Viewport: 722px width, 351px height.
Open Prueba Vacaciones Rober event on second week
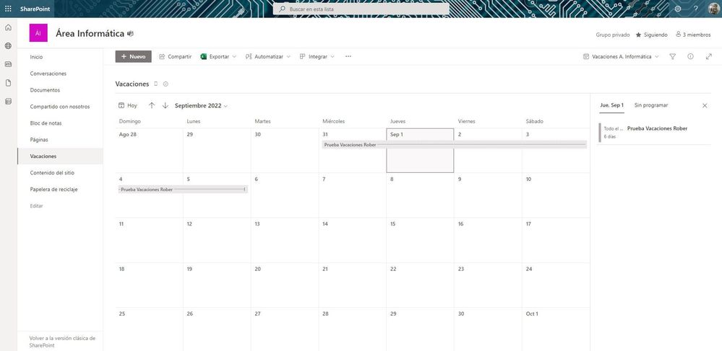[x=184, y=190]
